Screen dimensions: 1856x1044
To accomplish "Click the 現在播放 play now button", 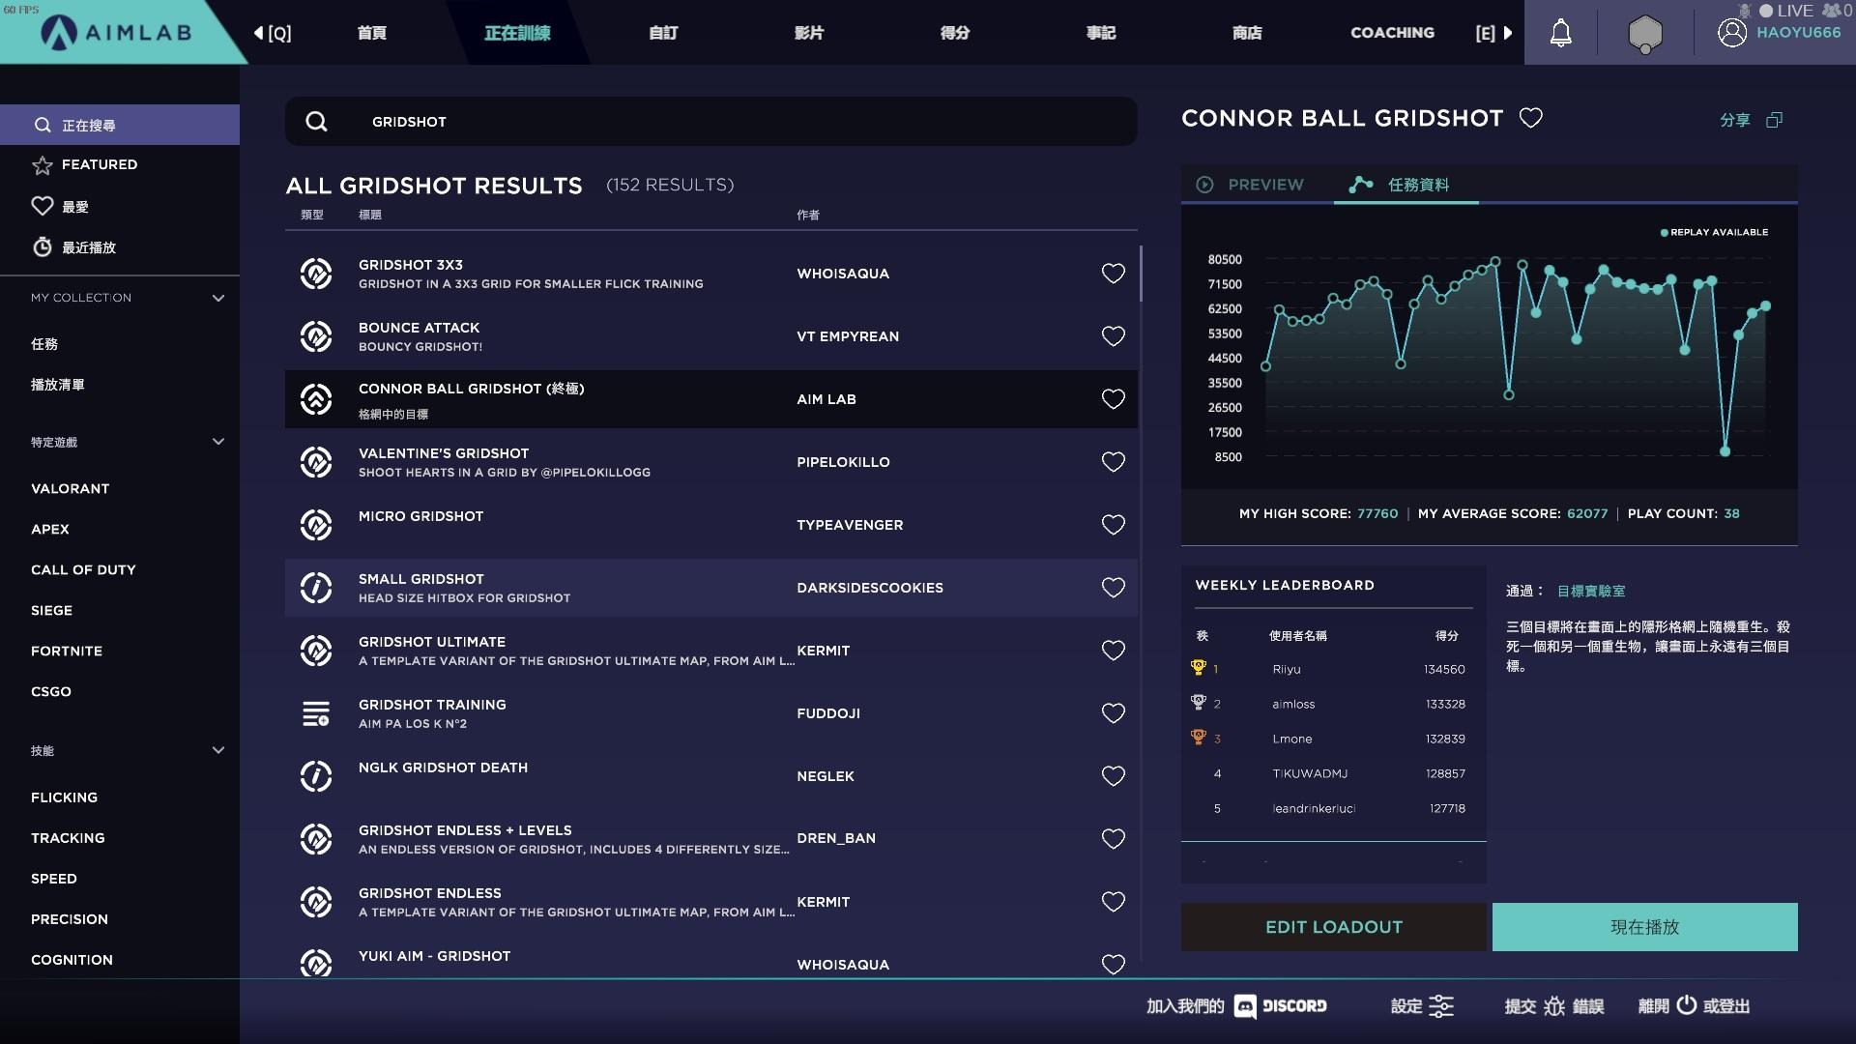I will click(x=1643, y=925).
